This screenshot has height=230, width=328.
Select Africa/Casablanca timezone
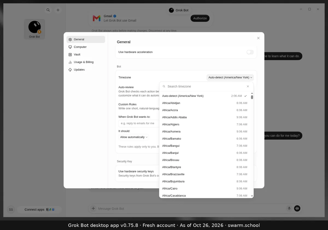pos(204,195)
